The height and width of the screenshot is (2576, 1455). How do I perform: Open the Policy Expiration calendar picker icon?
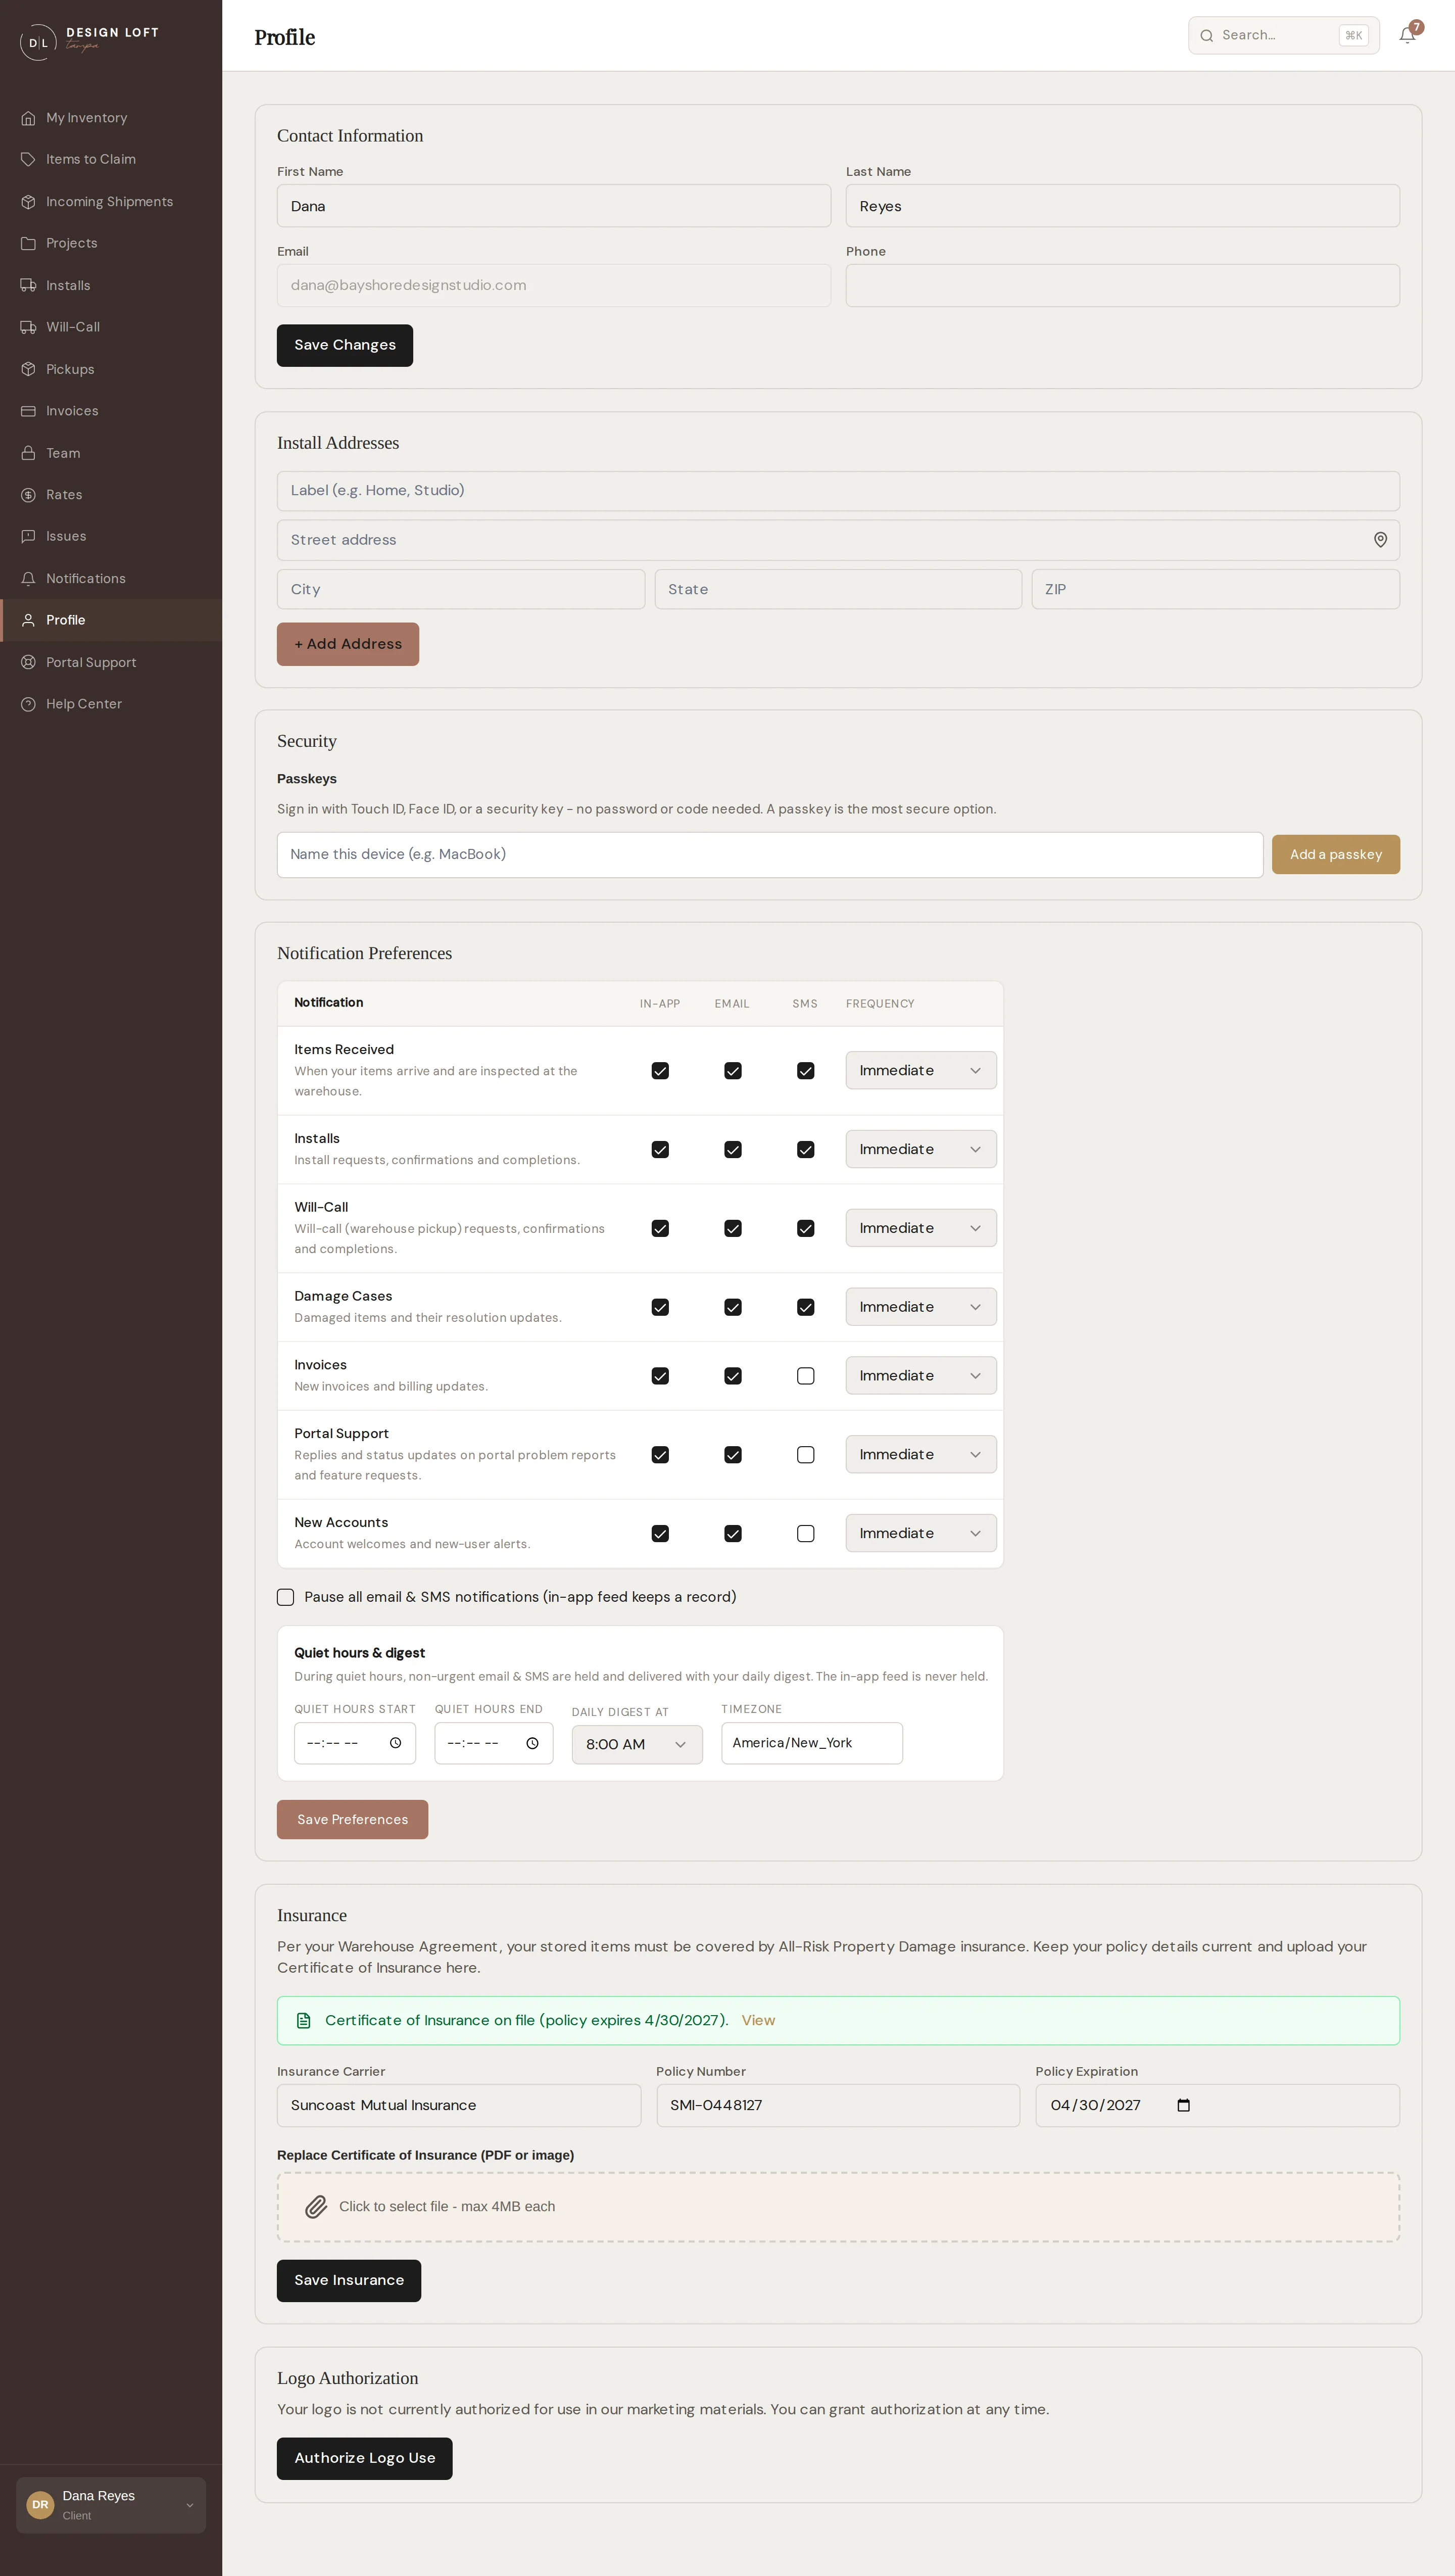click(1183, 2105)
